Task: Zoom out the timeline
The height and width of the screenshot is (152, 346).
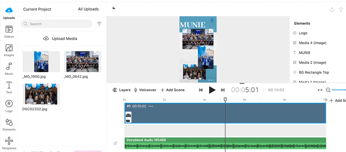Action: pyautogui.click(x=328, y=90)
